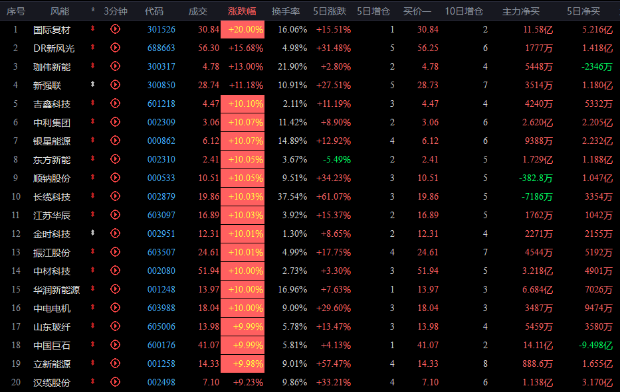Sort by the 换手率 column header
The image size is (620, 392).
(x=286, y=11)
